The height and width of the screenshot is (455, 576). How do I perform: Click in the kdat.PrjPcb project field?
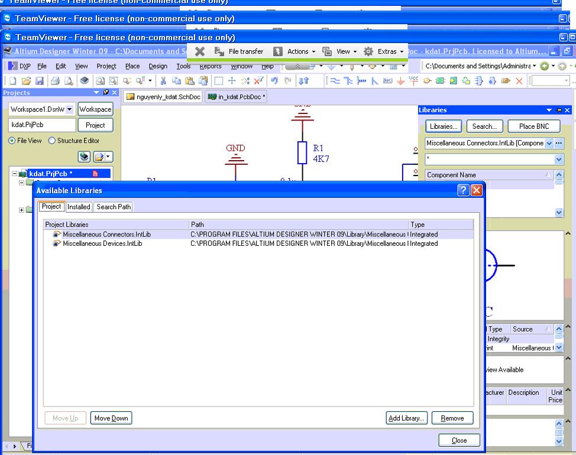point(42,125)
